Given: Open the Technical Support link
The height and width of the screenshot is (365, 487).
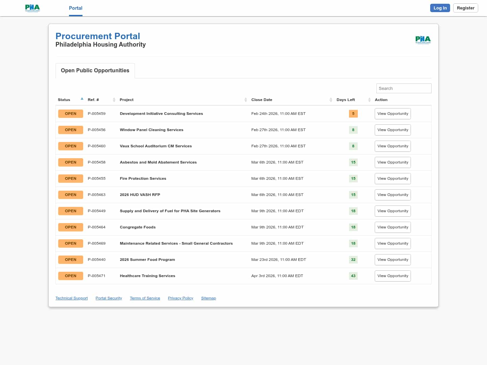Looking at the screenshot, I should point(71,298).
